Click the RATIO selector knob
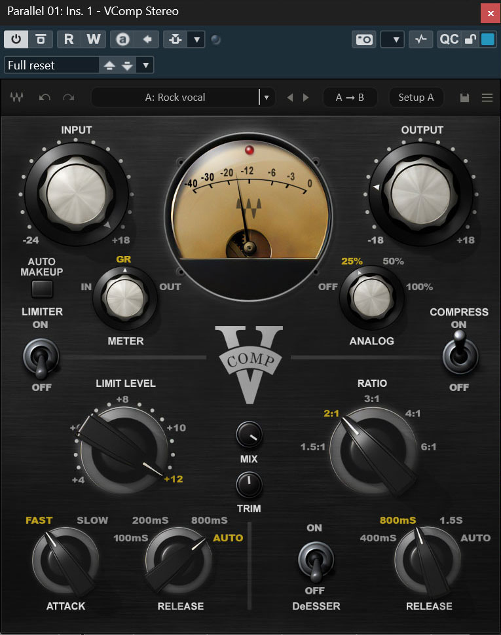501x635 pixels. 372,449
